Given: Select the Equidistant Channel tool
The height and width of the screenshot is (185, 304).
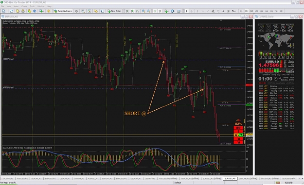Looking at the screenshot, I should [x=213, y=11].
